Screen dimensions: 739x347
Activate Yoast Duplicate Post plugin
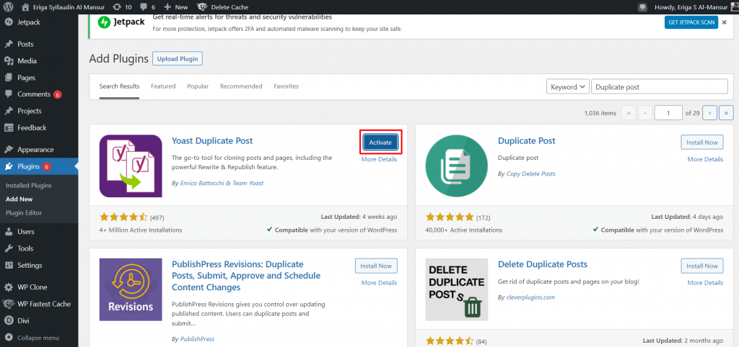coord(380,143)
